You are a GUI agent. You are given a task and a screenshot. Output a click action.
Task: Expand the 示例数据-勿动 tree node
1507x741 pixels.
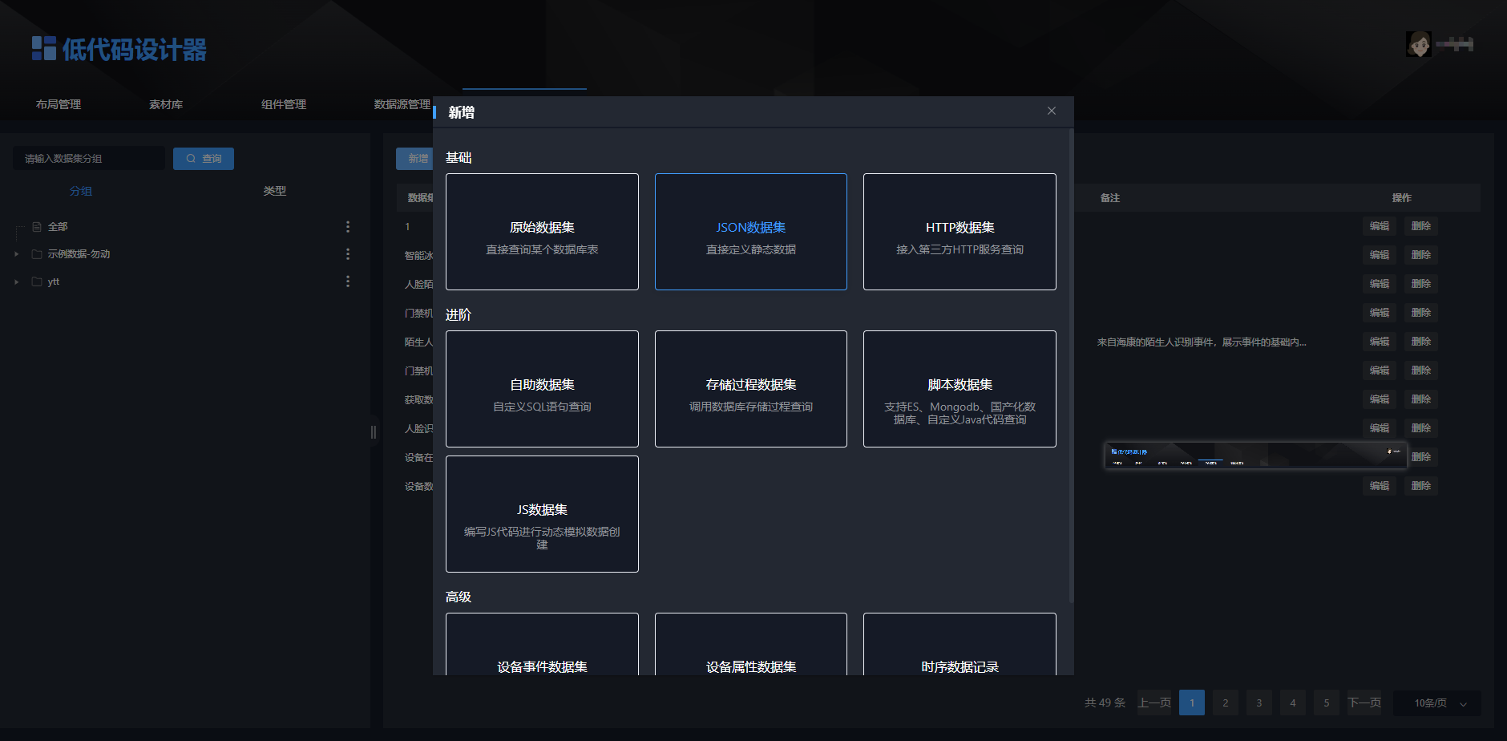tap(17, 254)
